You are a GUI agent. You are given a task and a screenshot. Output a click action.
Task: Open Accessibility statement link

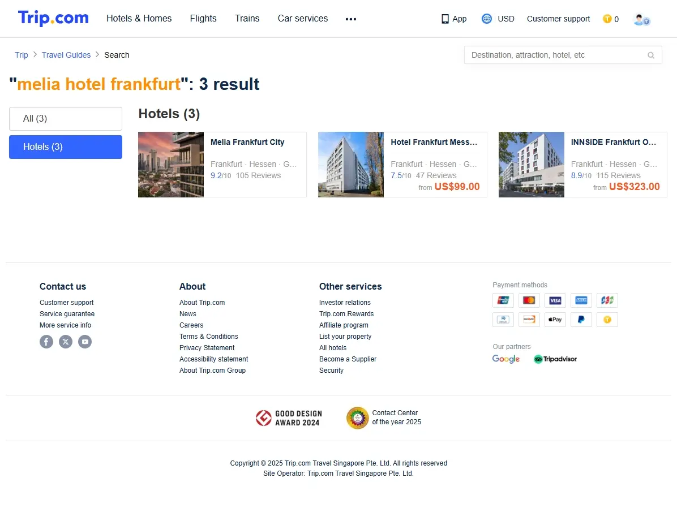pos(214,359)
